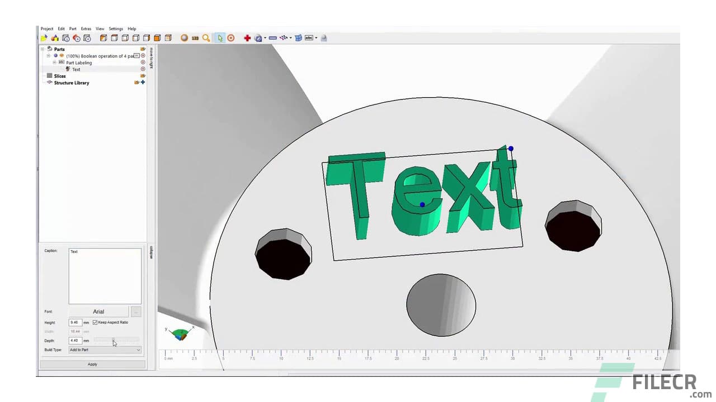Click inside the Caption text field
716x402 pixels.
[x=105, y=274]
